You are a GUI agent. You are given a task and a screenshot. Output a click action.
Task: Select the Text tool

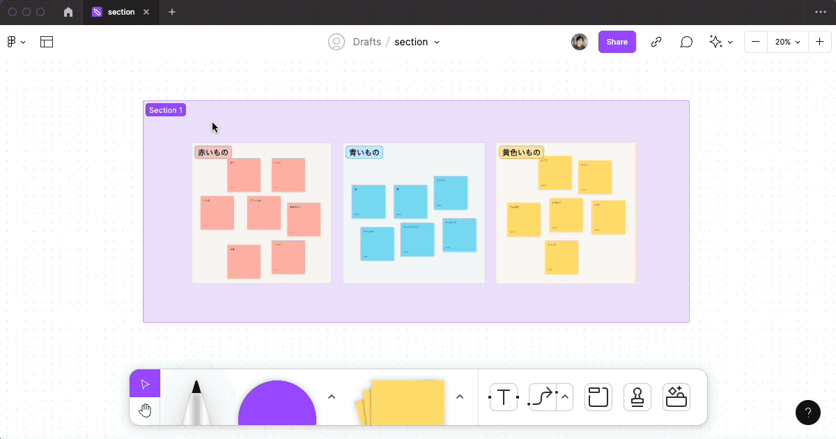pyautogui.click(x=503, y=397)
